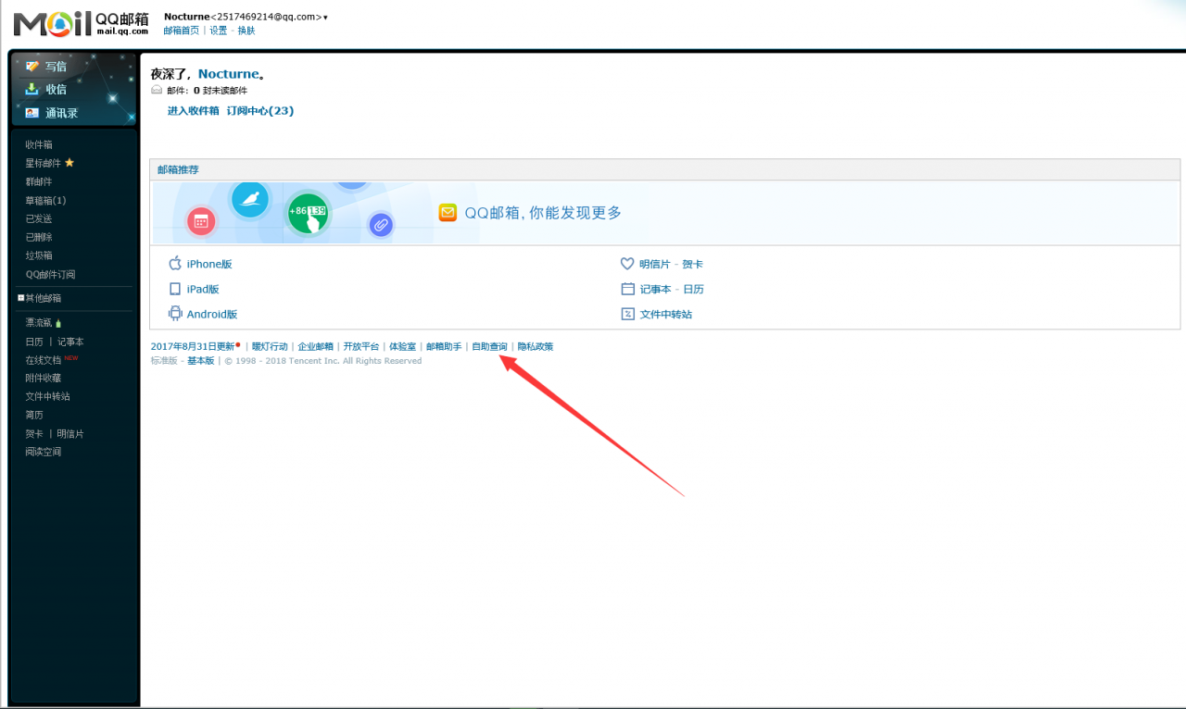
Task: Open 文件中转站 in the sidebar
Action: (x=47, y=396)
